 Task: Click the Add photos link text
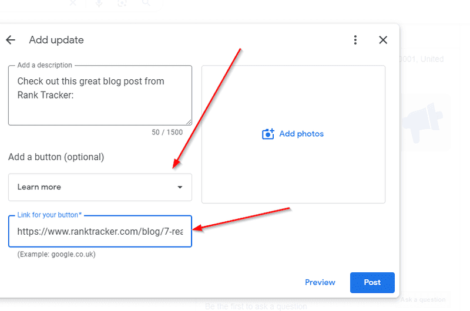coord(301,134)
